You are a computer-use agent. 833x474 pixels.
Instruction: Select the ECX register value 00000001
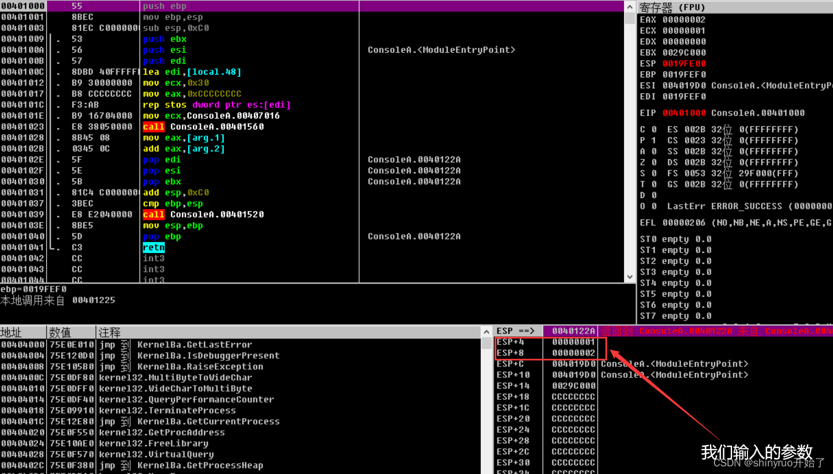684,31
